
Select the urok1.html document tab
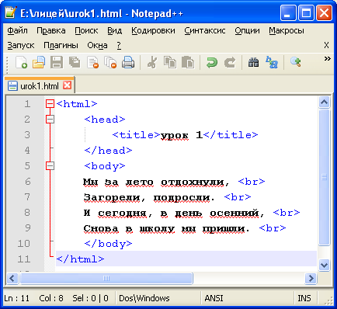tap(39, 85)
